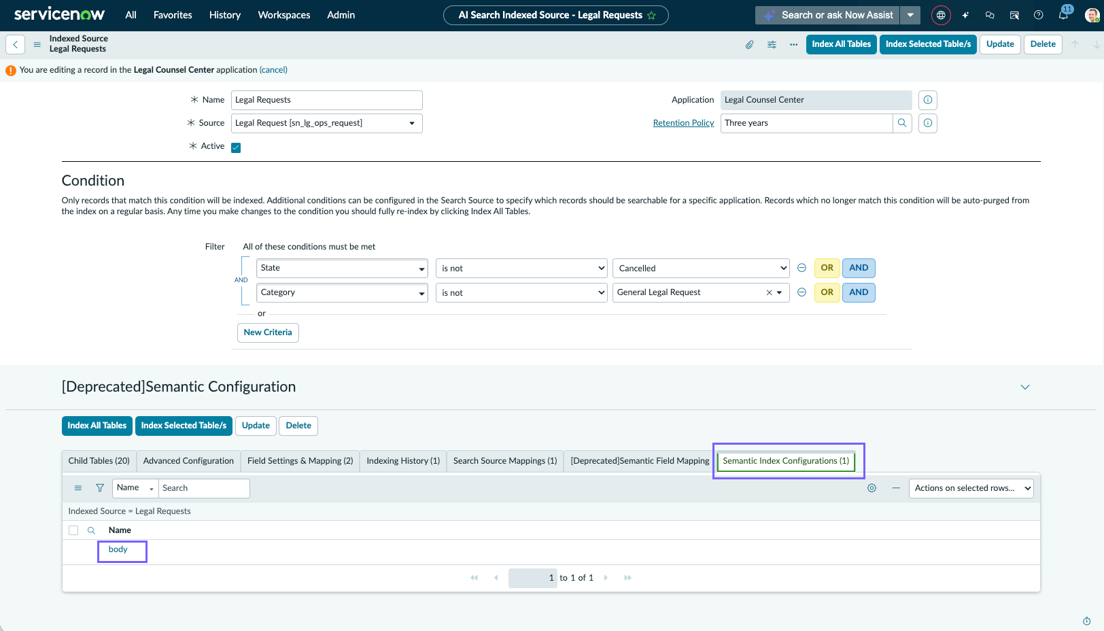
Task: Select the Semantic Index Configurations (1) tab
Action: pyautogui.click(x=786, y=461)
